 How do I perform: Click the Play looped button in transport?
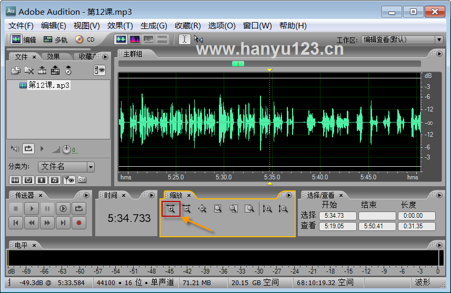pyautogui.click(x=79, y=208)
